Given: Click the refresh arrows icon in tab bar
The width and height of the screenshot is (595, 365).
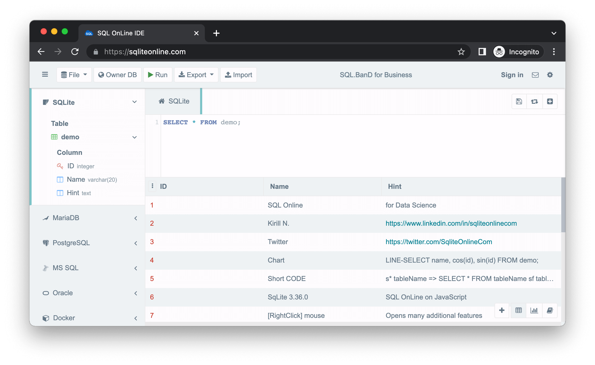Looking at the screenshot, I should coord(534,101).
